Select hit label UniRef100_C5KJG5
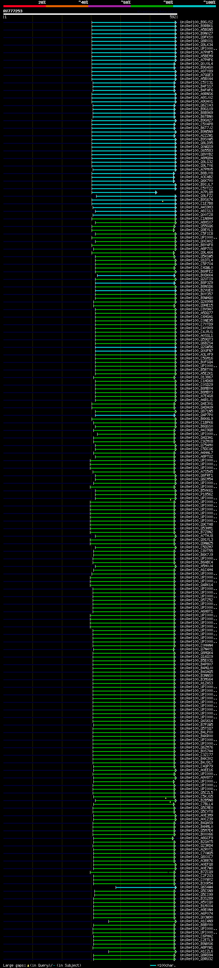 (196, 796)
